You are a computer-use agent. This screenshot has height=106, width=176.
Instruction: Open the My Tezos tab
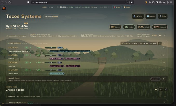point(138,16)
